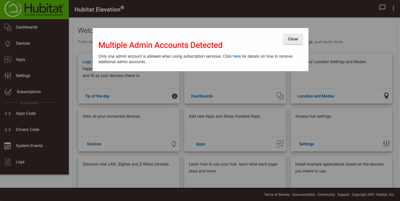Screen dimensions: 400x201
Task: Click the info icon on Tip of the day
Action: 174,96
